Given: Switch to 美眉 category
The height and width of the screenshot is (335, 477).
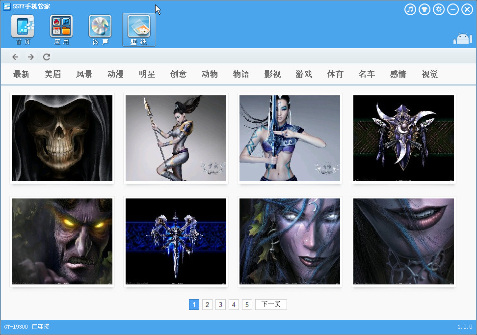Looking at the screenshot, I should click(53, 74).
